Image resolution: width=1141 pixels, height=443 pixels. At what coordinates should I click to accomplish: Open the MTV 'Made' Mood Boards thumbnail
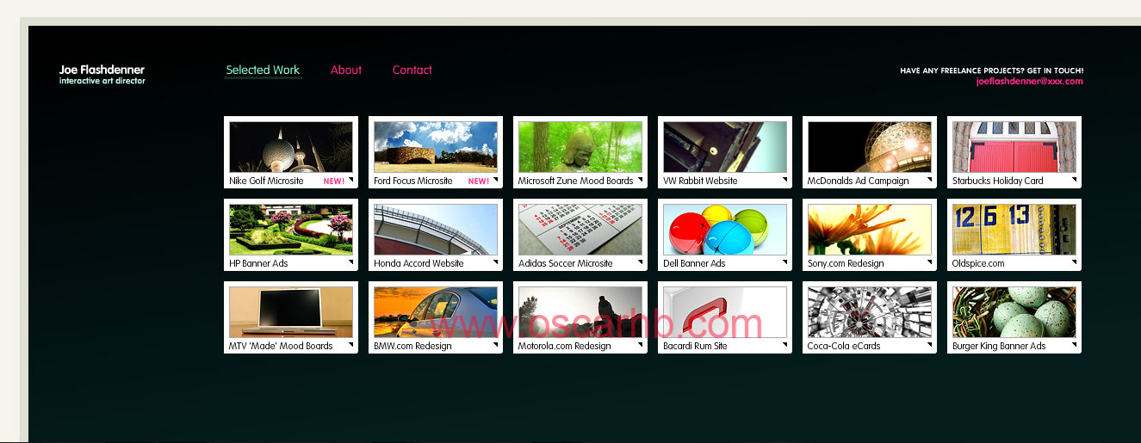pos(291,312)
